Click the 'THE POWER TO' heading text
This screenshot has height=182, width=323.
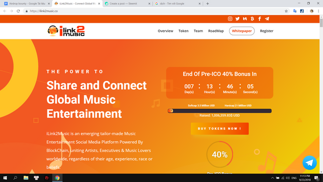[x=75, y=72]
